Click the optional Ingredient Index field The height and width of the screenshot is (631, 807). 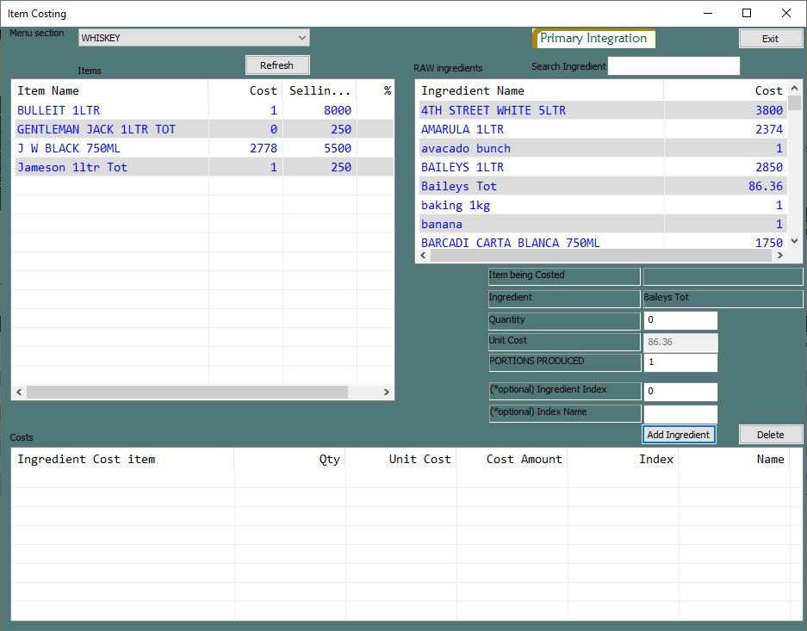(x=680, y=392)
